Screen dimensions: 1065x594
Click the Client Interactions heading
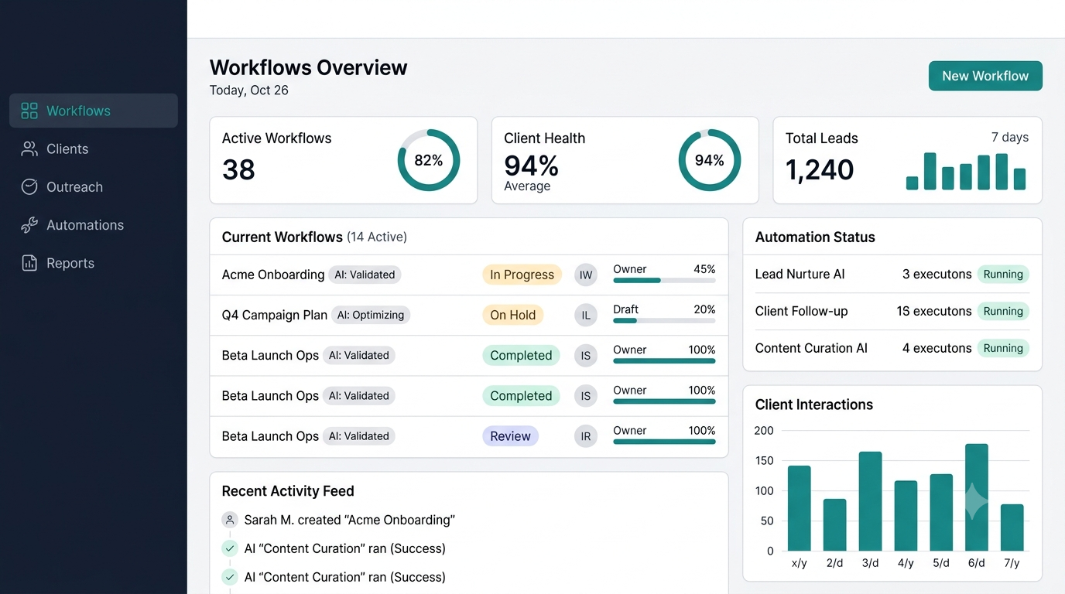point(814,405)
